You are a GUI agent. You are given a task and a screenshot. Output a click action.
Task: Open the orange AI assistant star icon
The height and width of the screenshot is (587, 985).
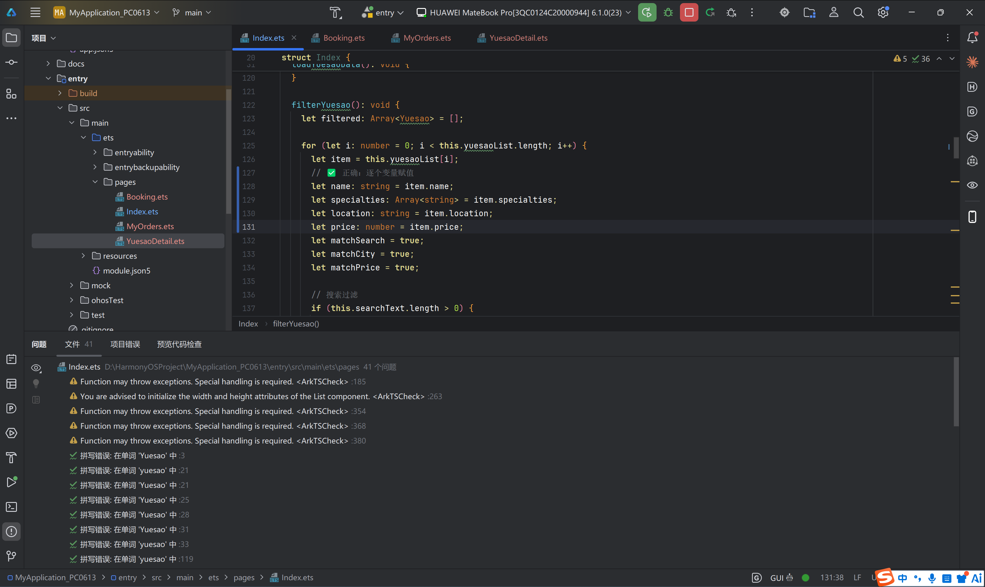coord(972,62)
